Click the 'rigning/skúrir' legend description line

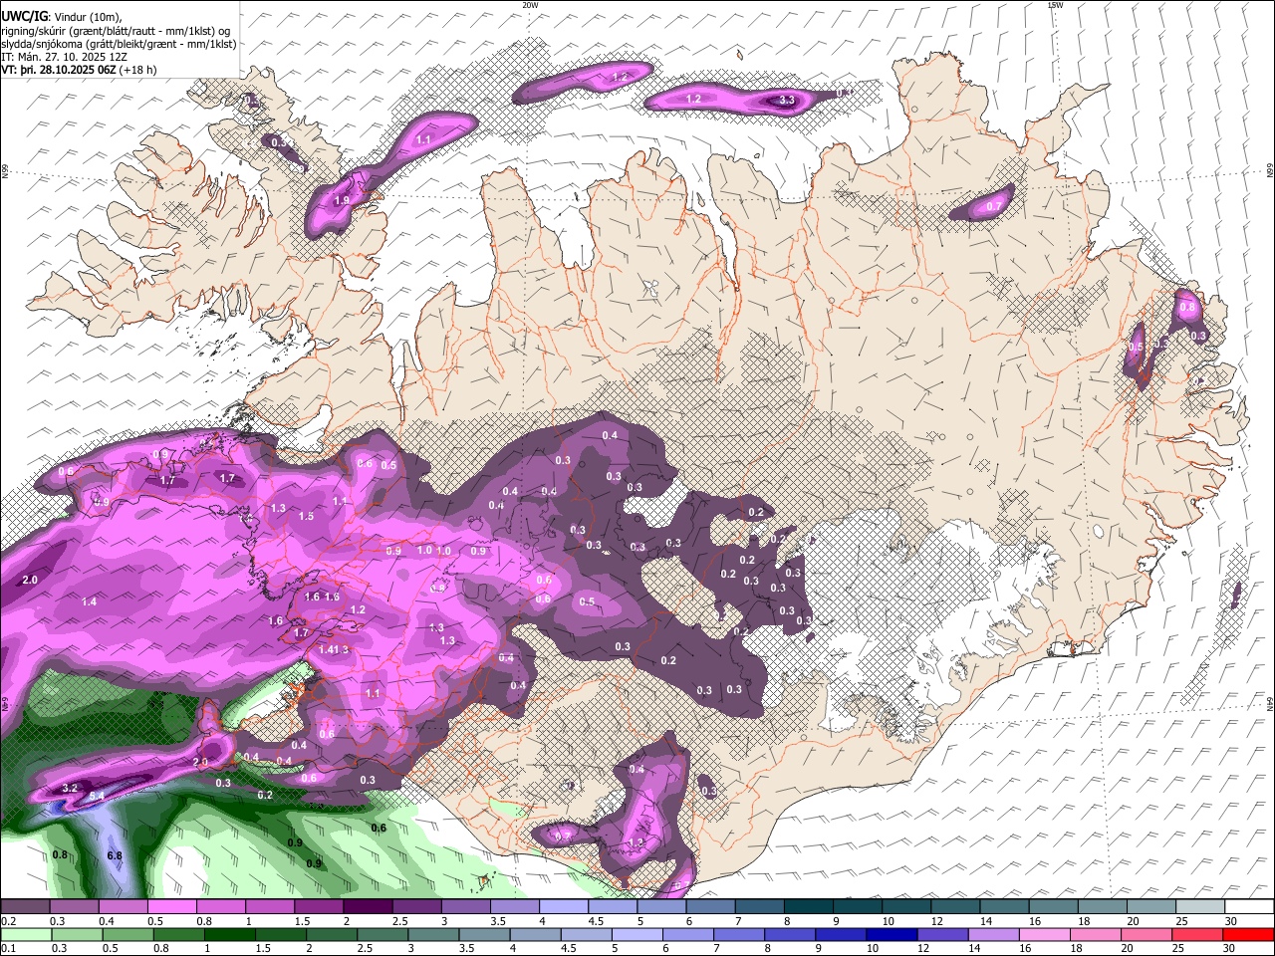(117, 31)
